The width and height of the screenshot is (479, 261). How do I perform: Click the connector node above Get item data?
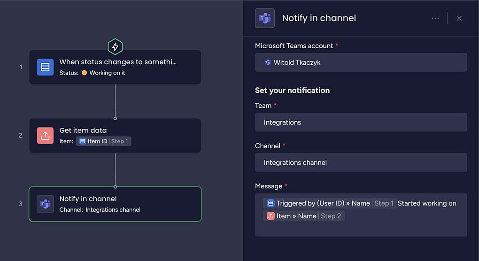(115, 118)
